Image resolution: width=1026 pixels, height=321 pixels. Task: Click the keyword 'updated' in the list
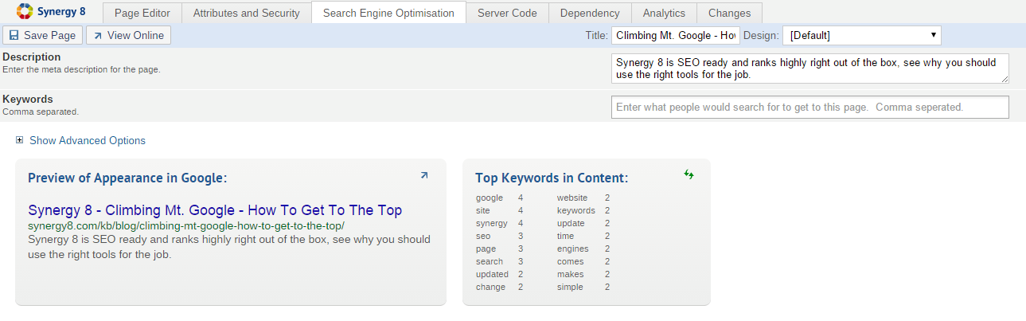(x=492, y=274)
